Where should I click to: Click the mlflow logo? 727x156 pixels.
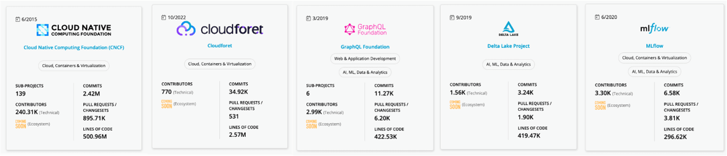pos(654,28)
